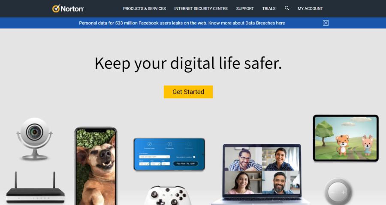Click the Pay Now button on phone

pyautogui.click(x=186, y=164)
